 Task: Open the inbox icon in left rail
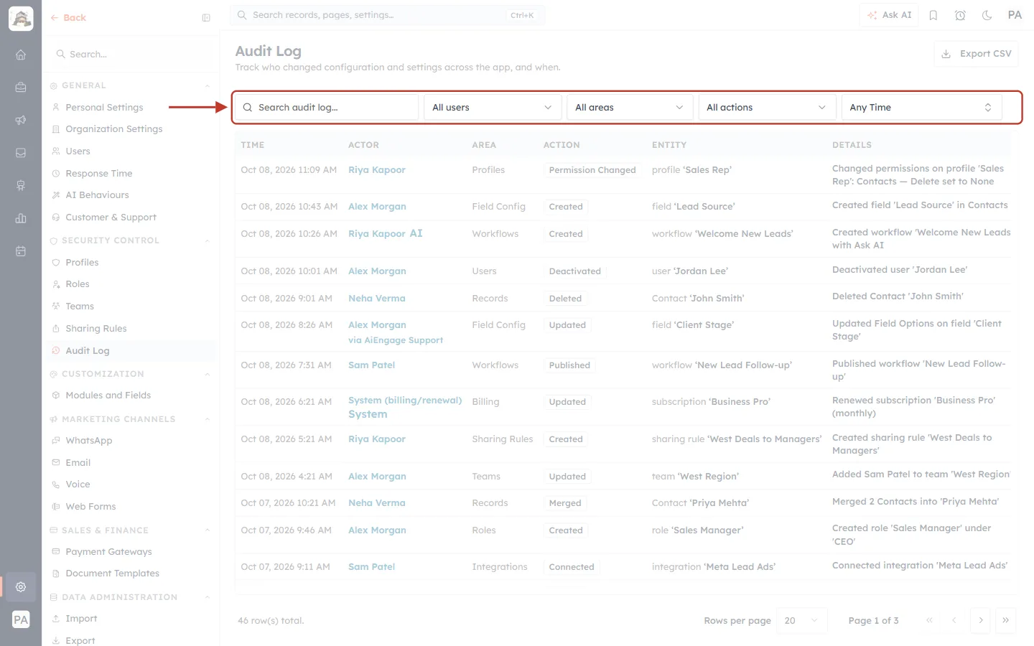coord(21,153)
